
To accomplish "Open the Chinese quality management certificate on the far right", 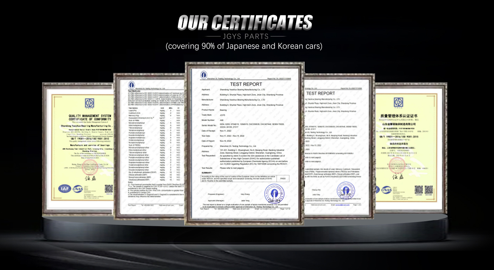I will coord(411,148).
